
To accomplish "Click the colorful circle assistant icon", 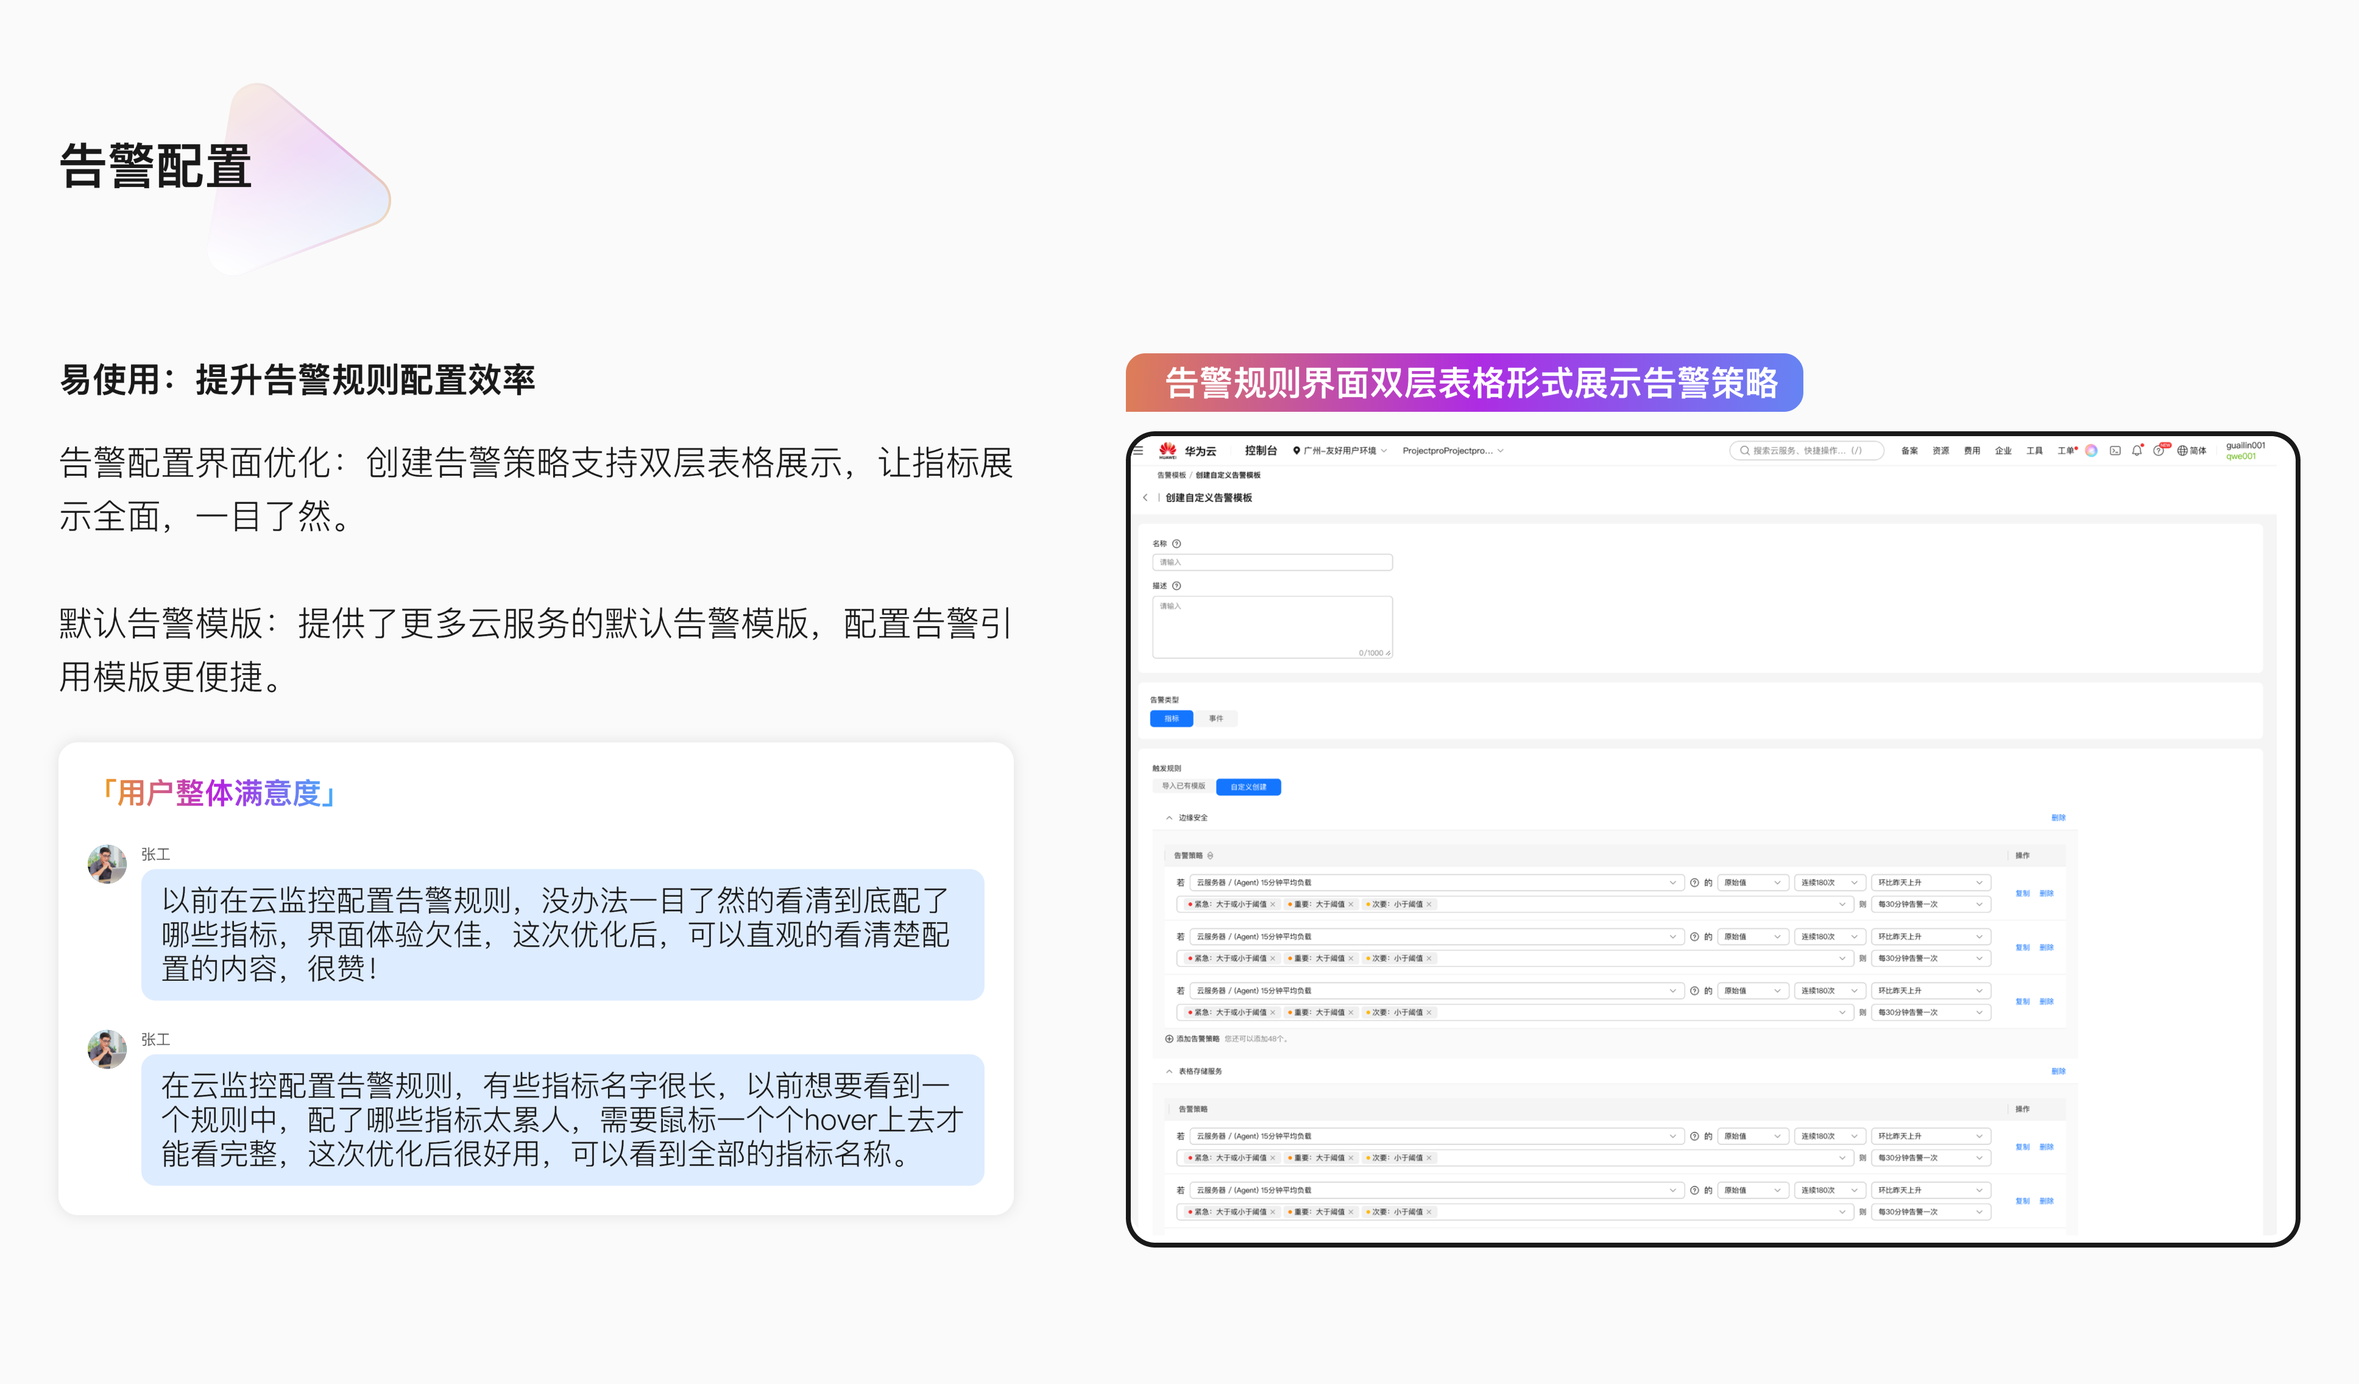I will [2092, 450].
